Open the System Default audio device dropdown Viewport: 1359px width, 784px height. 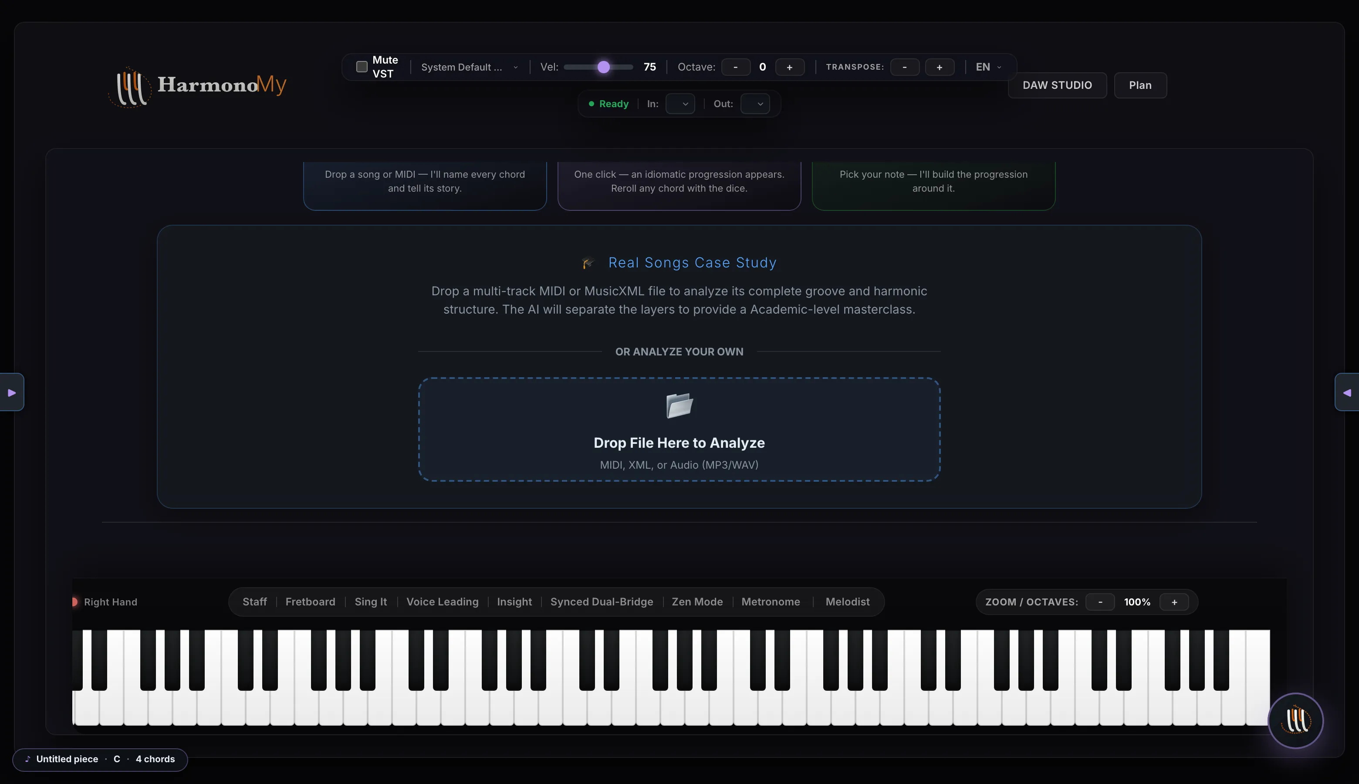pyautogui.click(x=469, y=68)
